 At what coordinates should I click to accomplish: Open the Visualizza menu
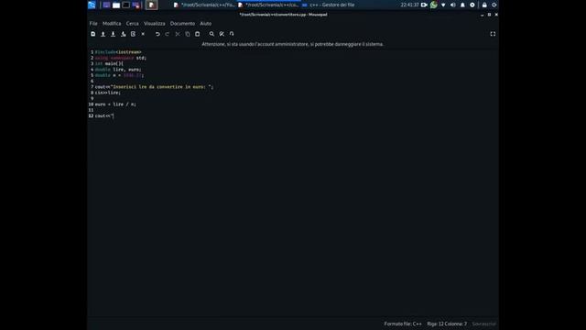[155, 24]
